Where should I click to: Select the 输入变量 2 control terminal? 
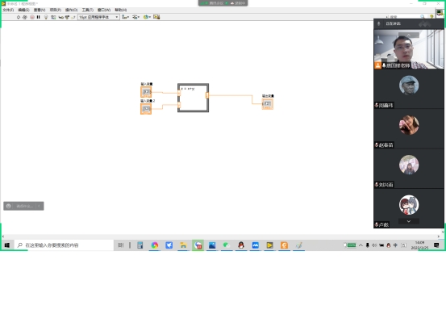pos(146,109)
